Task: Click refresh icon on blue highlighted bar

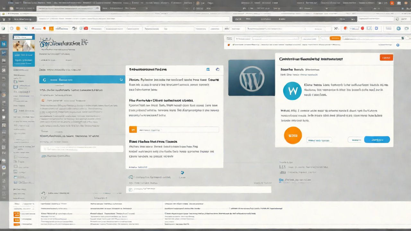Action: [x=121, y=80]
